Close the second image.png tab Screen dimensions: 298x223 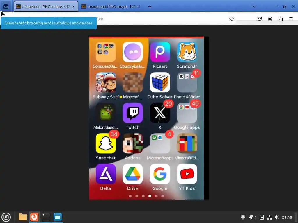pyautogui.click(x=139, y=6)
